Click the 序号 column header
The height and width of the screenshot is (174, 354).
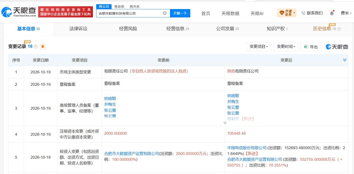[16, 60]
